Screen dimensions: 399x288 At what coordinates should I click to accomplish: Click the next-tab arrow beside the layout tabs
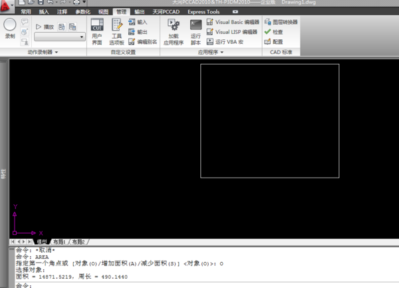24,241
